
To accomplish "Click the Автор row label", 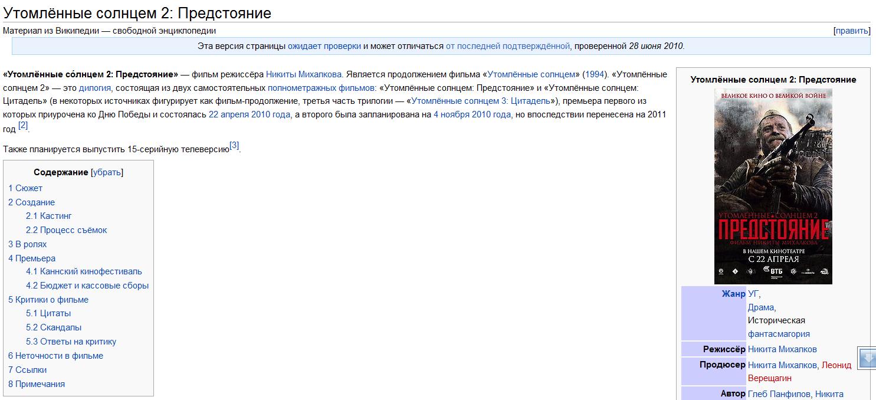I will (733, 394).
